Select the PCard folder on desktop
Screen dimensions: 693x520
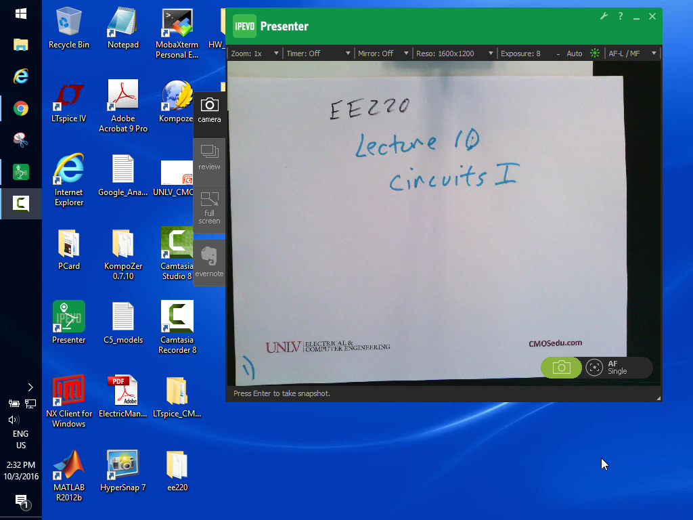coord(68,250)
